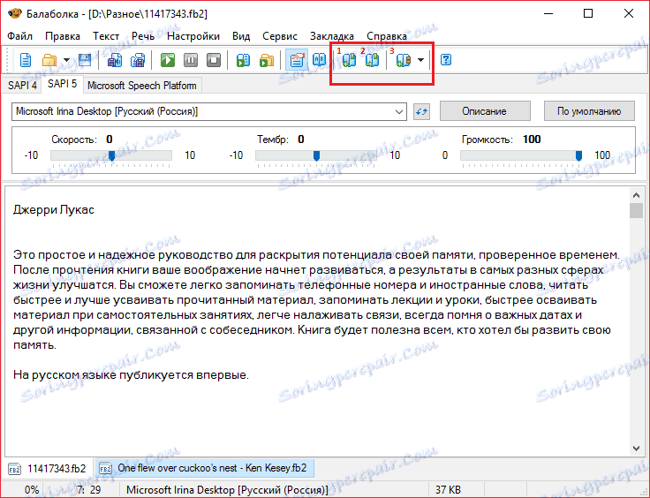Open the Файл menu
Viewport: 650px width, 498px height.
point(20,36)
